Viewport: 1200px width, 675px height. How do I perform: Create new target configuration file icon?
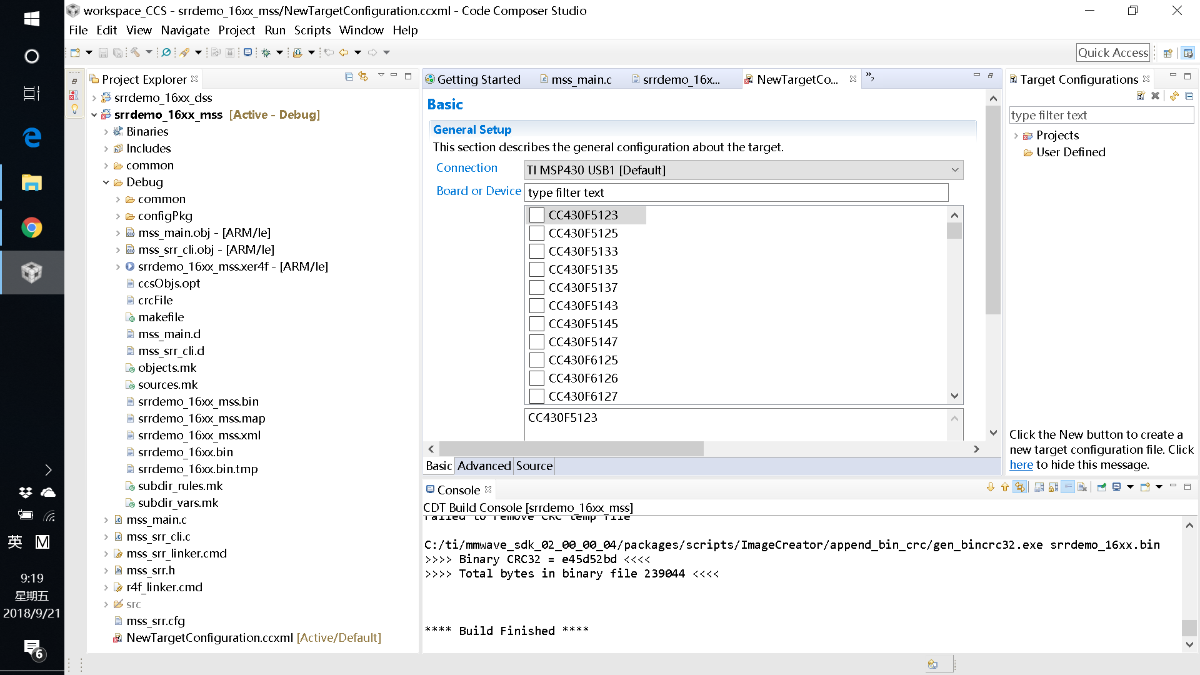1141,96
